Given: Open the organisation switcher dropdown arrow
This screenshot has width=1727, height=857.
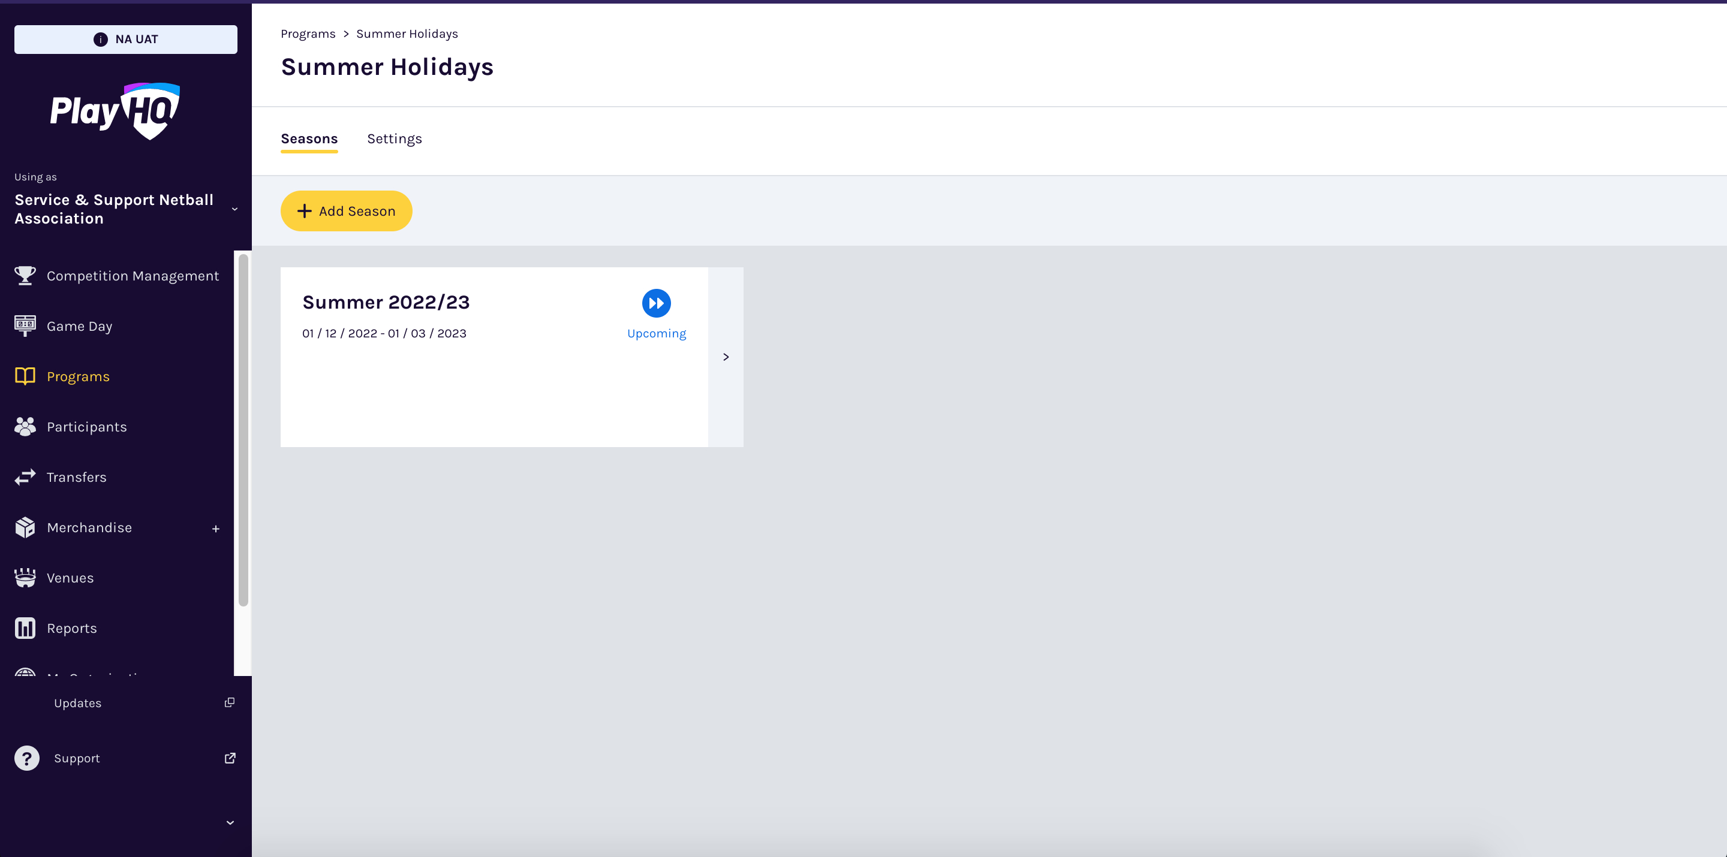Looking at the screenshot, I should coord(234,209).
